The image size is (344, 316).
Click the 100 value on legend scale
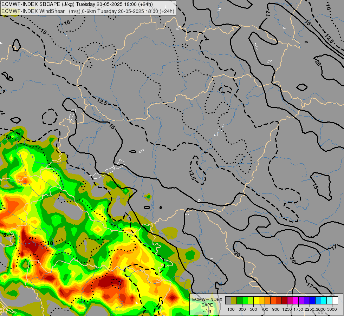(231, 309)
